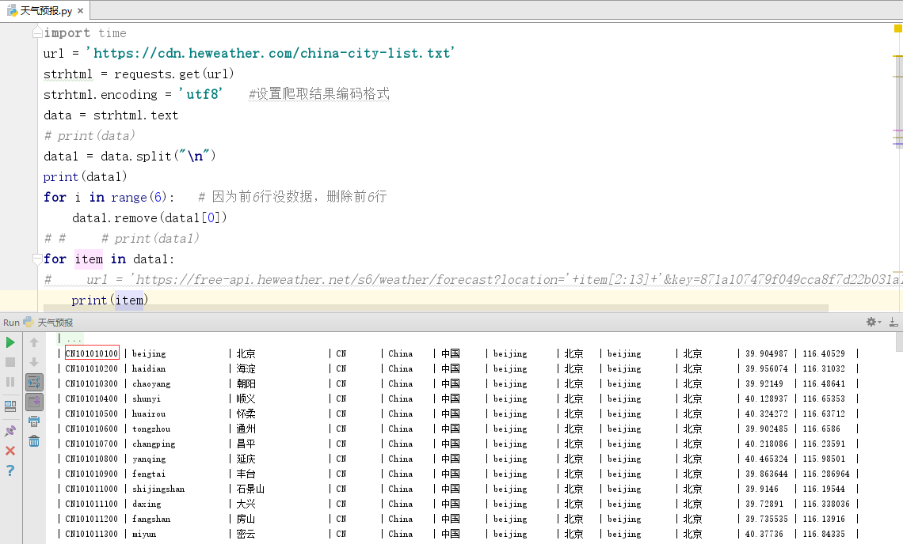Viewport: 903px width, 544px height.
Task: Click the Restore Layout icon
Action: [10, 406]
